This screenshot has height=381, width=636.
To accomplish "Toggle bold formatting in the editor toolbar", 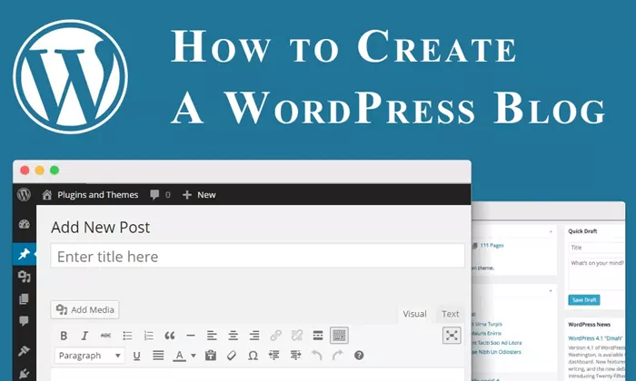I will pyautogui.click(x=64, y=336).
